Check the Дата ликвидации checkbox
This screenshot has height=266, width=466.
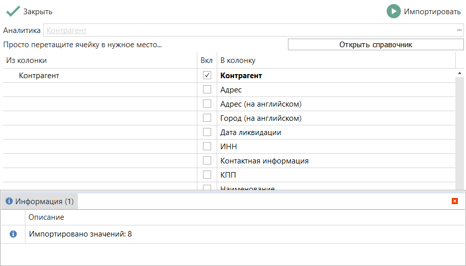click(x=207, y=132)
